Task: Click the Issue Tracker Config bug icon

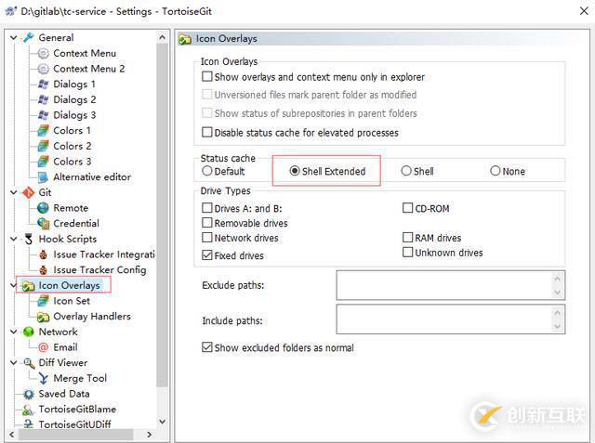Action: tap(44, 270)
